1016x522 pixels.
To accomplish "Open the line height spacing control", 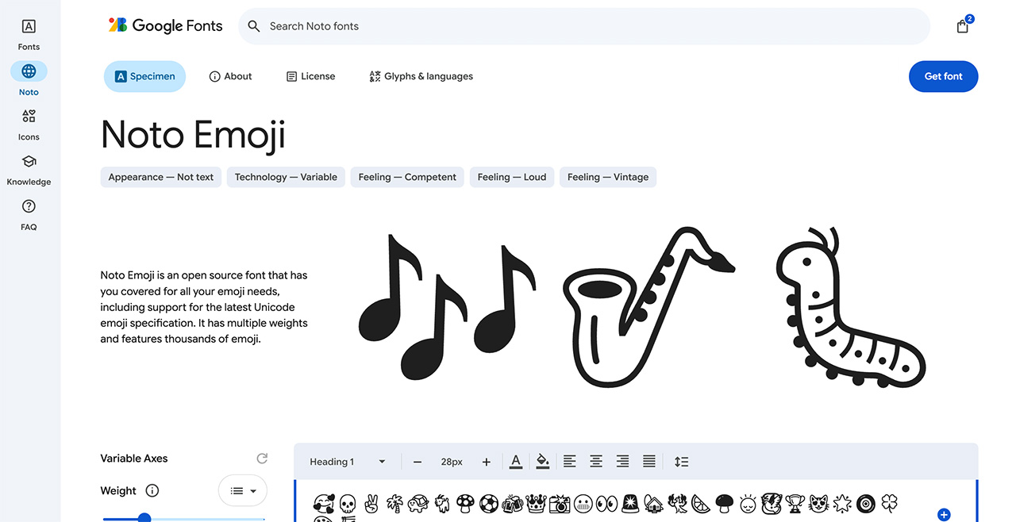I will (x=682, y=462).
